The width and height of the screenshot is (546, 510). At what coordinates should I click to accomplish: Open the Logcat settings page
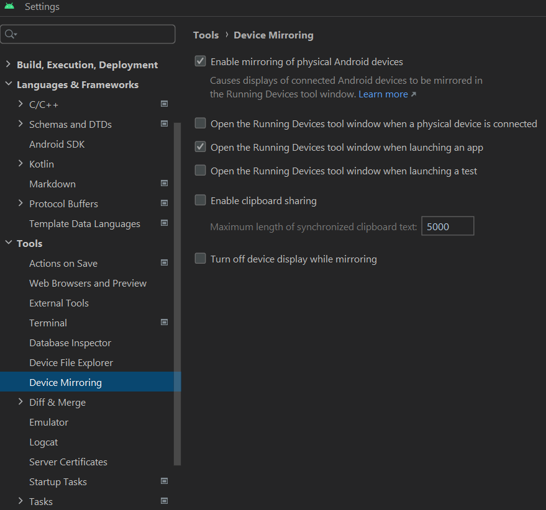tap(43, 442)
